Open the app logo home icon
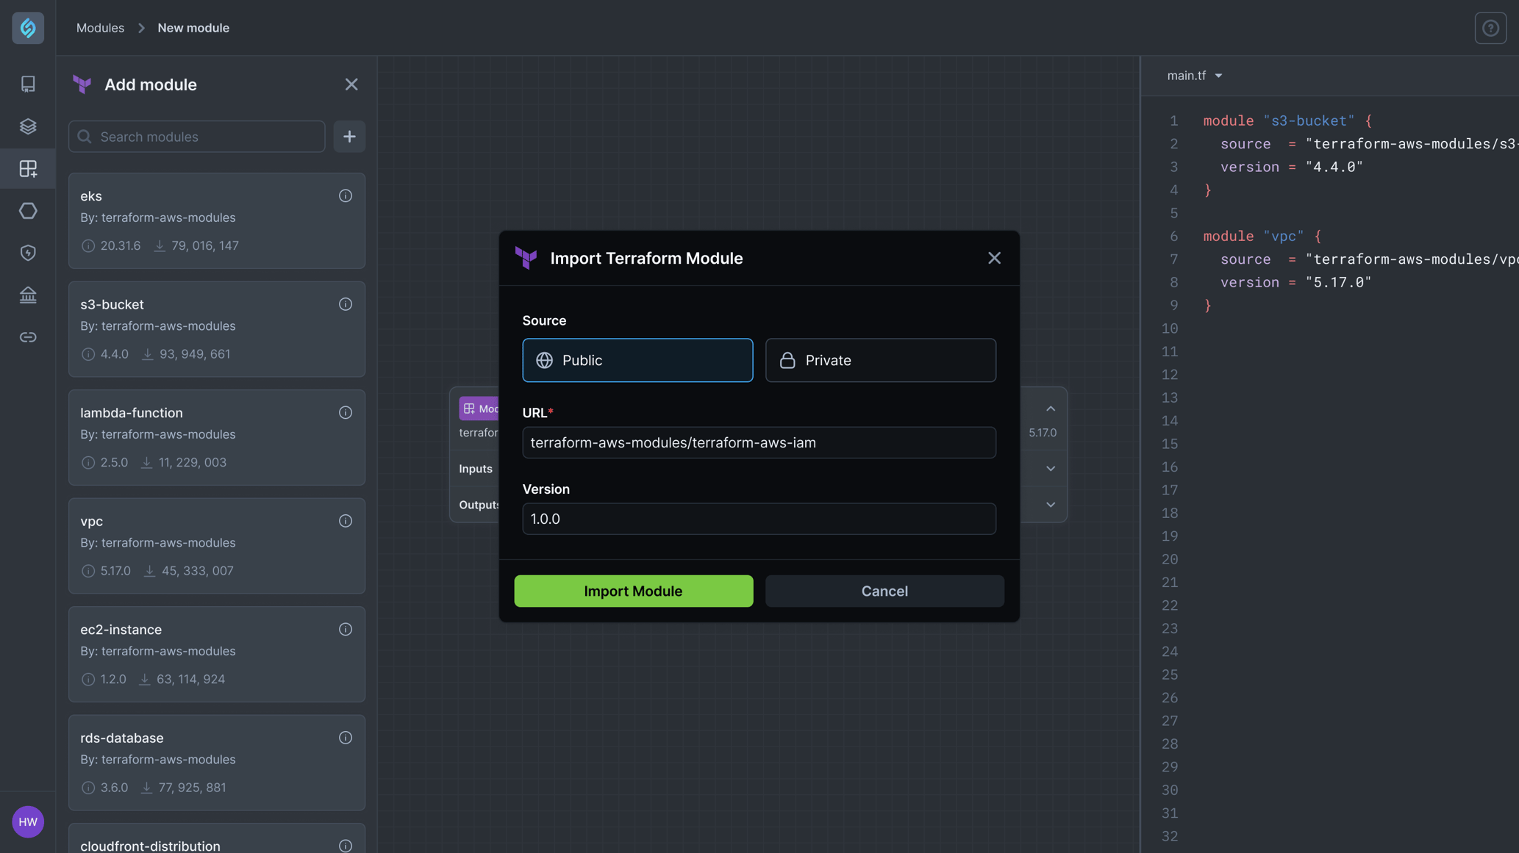 coord(28,28)
